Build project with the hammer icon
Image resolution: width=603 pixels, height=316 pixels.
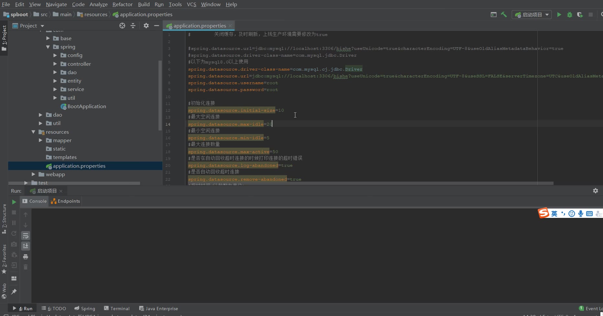click(x=504, y=15)
